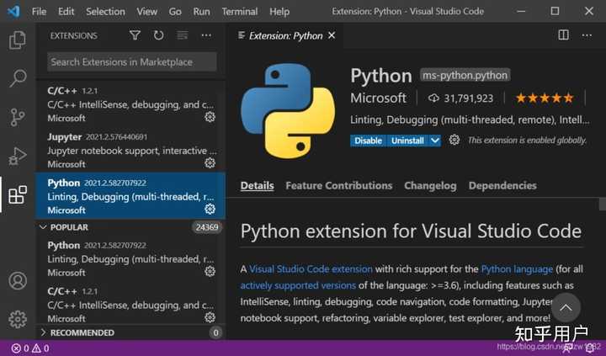Open the View menu

146,12
